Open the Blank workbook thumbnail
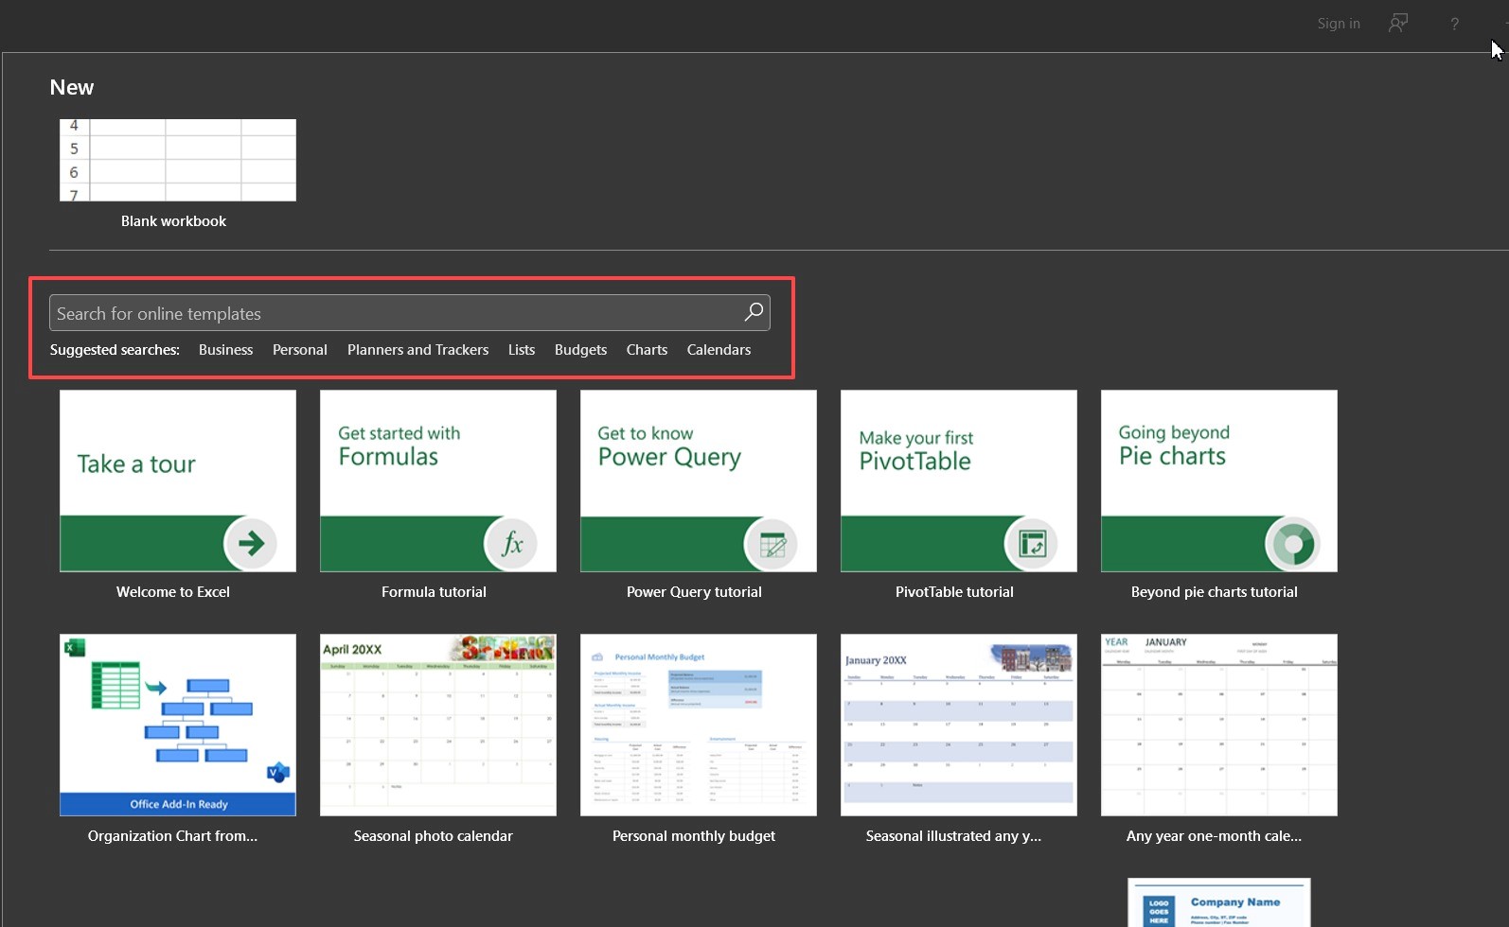This screenshot has width=1509, height=927. pos(178,160)
